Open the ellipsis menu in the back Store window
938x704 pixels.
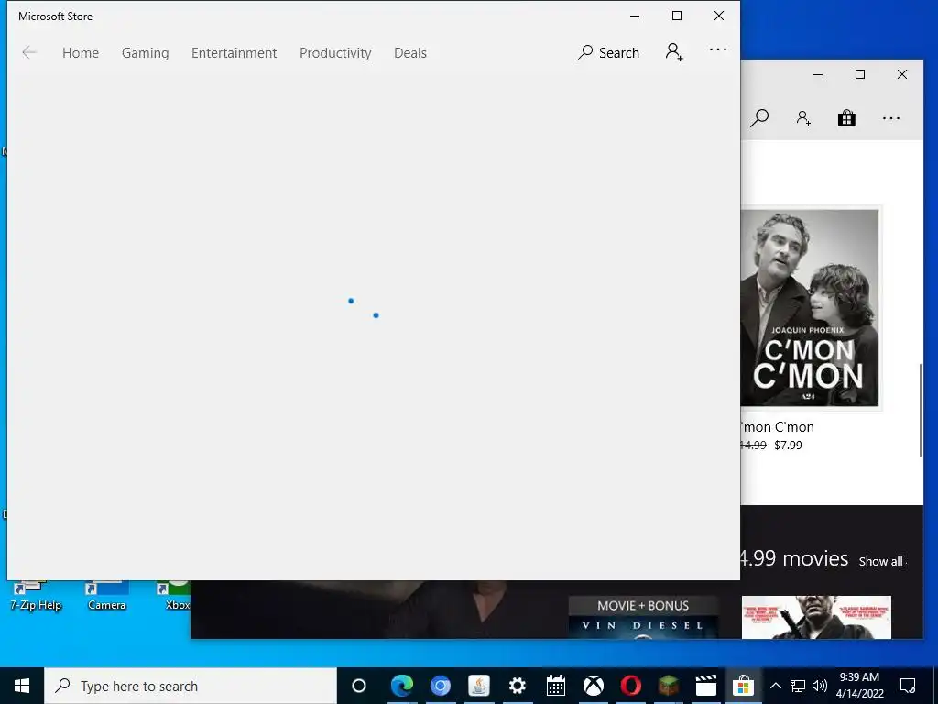pyautogui.click(x=890, y=118)
